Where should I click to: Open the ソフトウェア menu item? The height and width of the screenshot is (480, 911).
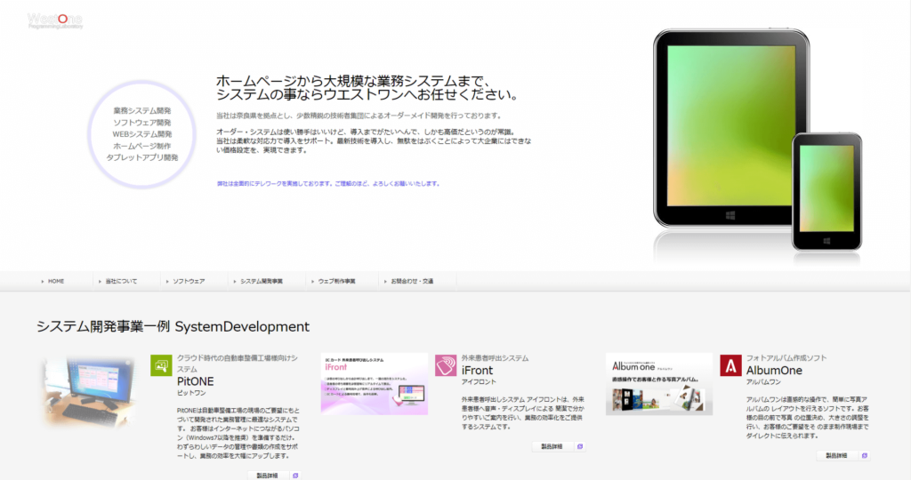[189, 281]
